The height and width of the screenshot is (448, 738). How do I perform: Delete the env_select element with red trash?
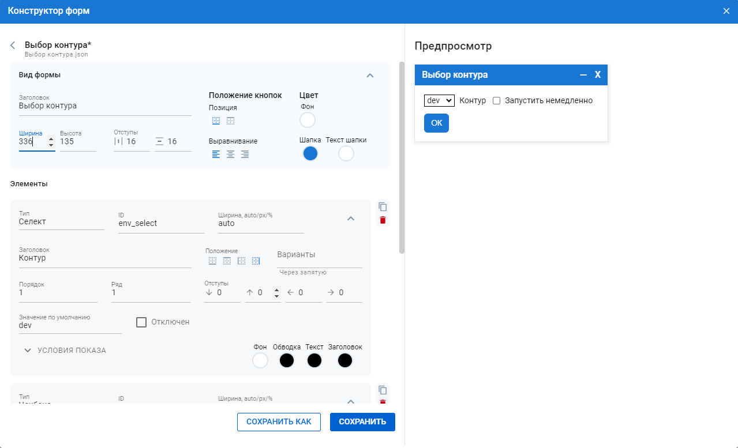tap(383, 220)
